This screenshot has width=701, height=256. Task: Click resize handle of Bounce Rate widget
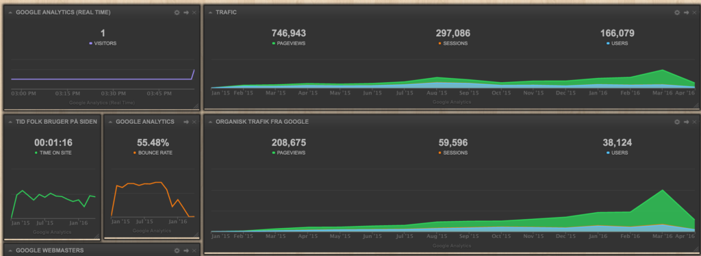point(195,235)
